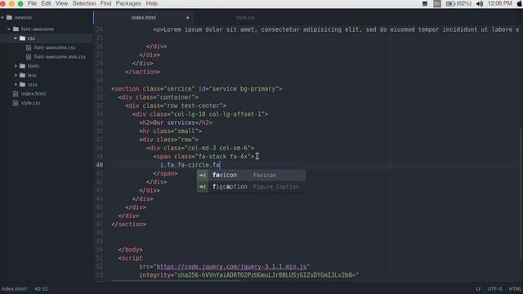Screen dimensions: 523x294
Task: Open the Edit menu
Action: click(x=46, y=3)
